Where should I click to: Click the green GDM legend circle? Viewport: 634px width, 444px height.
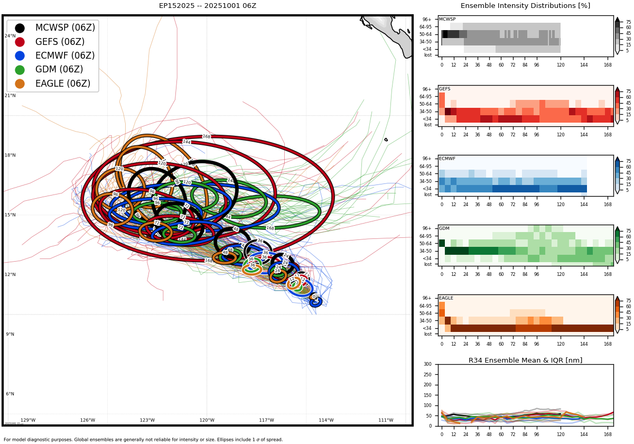click(20, 70)
